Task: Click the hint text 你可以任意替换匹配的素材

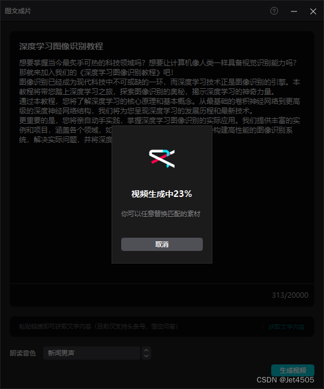Action: pyautogui.click(x=161, y=214)
